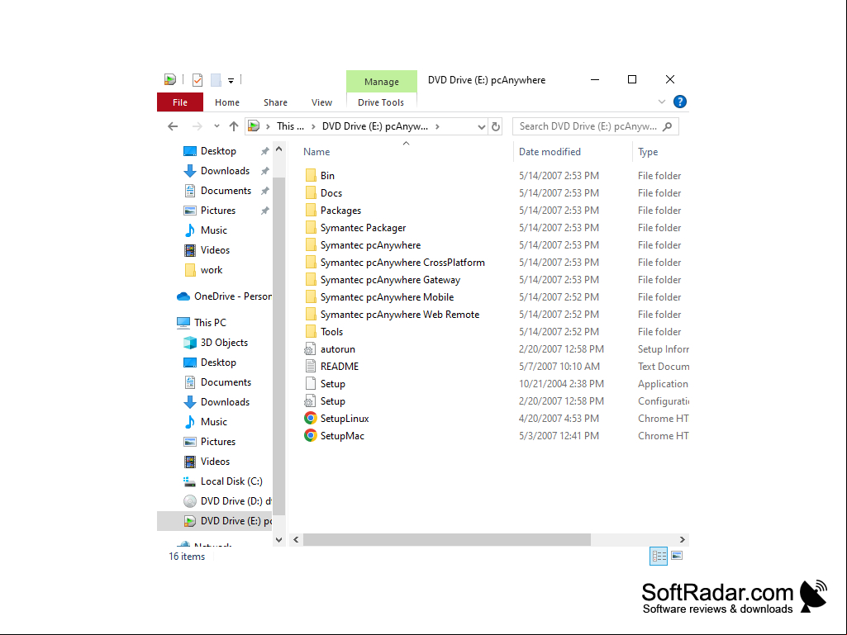
Task: Open the Customize Quick Access Toolbar dropdown
Action: tap(231, 80)
